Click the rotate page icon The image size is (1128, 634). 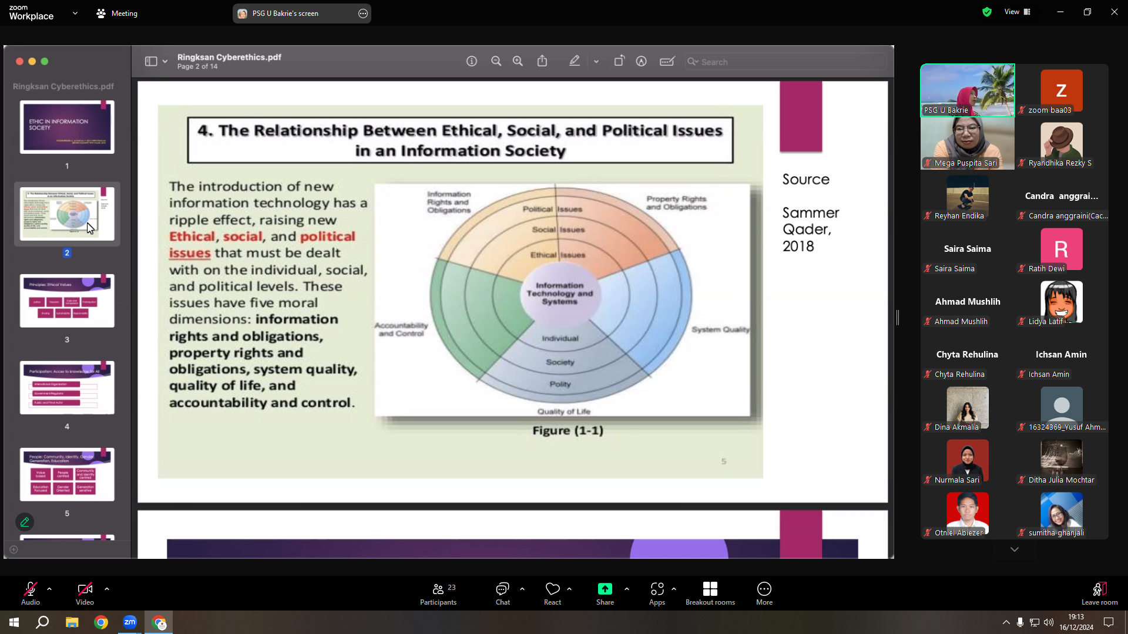click(619, 61)
